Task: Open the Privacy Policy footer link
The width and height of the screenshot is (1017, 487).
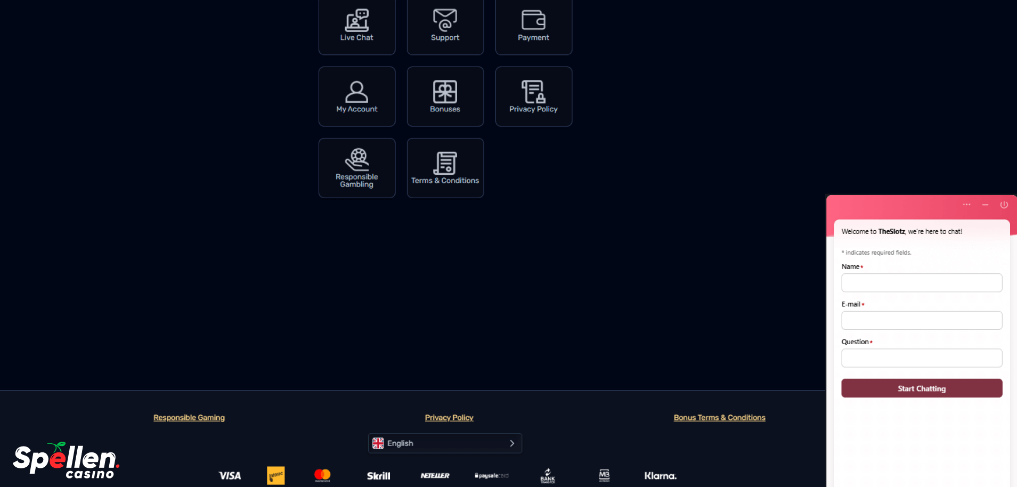Action: 449,418
